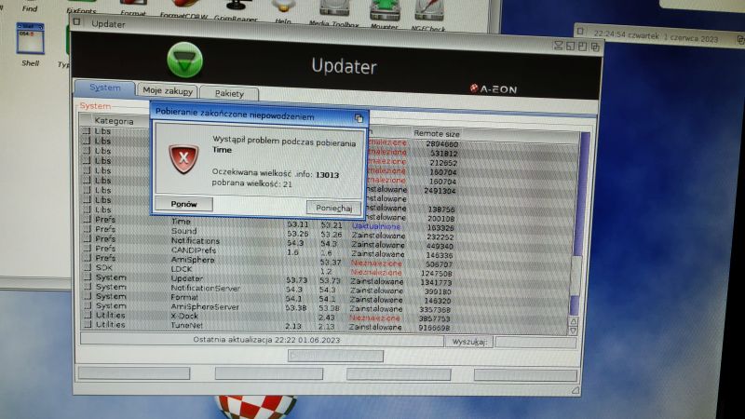The width and height of the screenshot is (745, 419).
Task: Switch to the System tab
Action: click(104, 88)
